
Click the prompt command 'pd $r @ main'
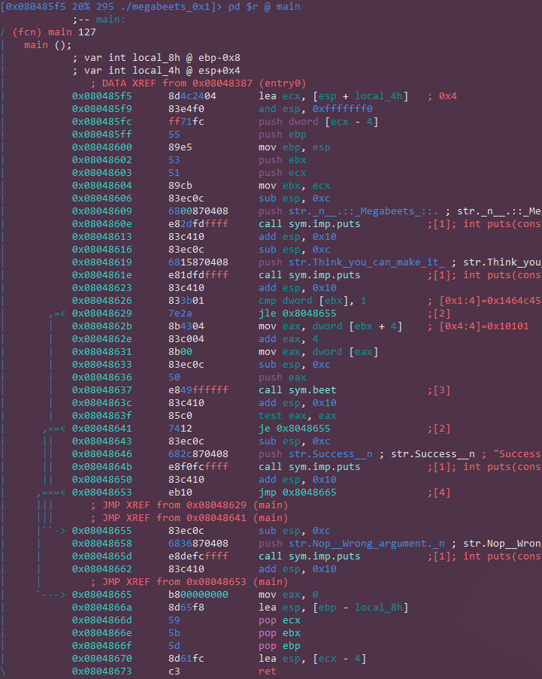[264, 7]
